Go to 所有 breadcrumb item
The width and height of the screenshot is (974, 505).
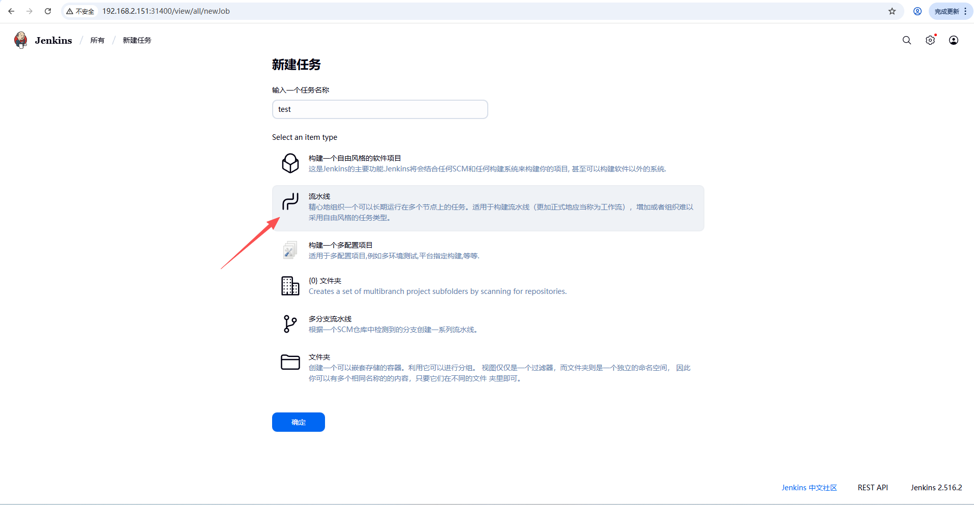tap(97, 40)
